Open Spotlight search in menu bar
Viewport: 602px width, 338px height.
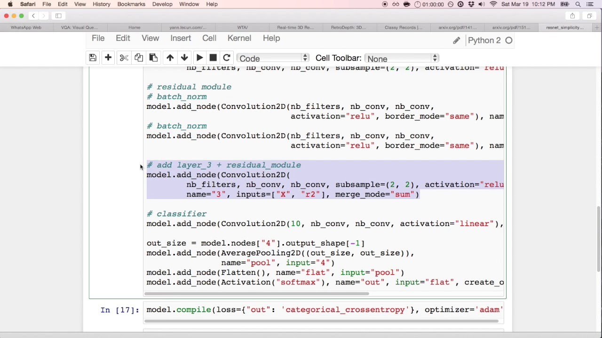pyautogui.click(x=578, y=4)
